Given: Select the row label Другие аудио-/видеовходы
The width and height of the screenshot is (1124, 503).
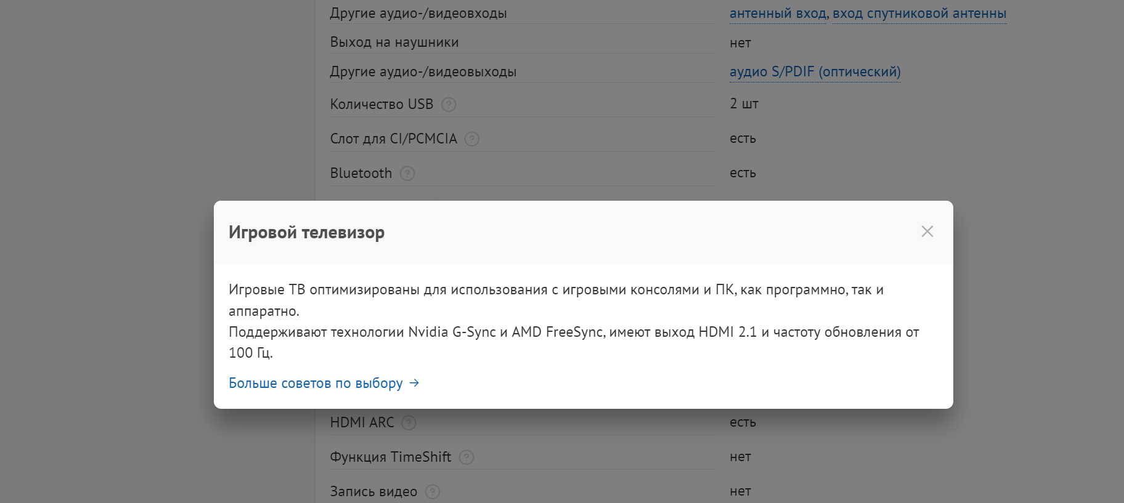Looking at the screenshot, I should coord(418,12).
